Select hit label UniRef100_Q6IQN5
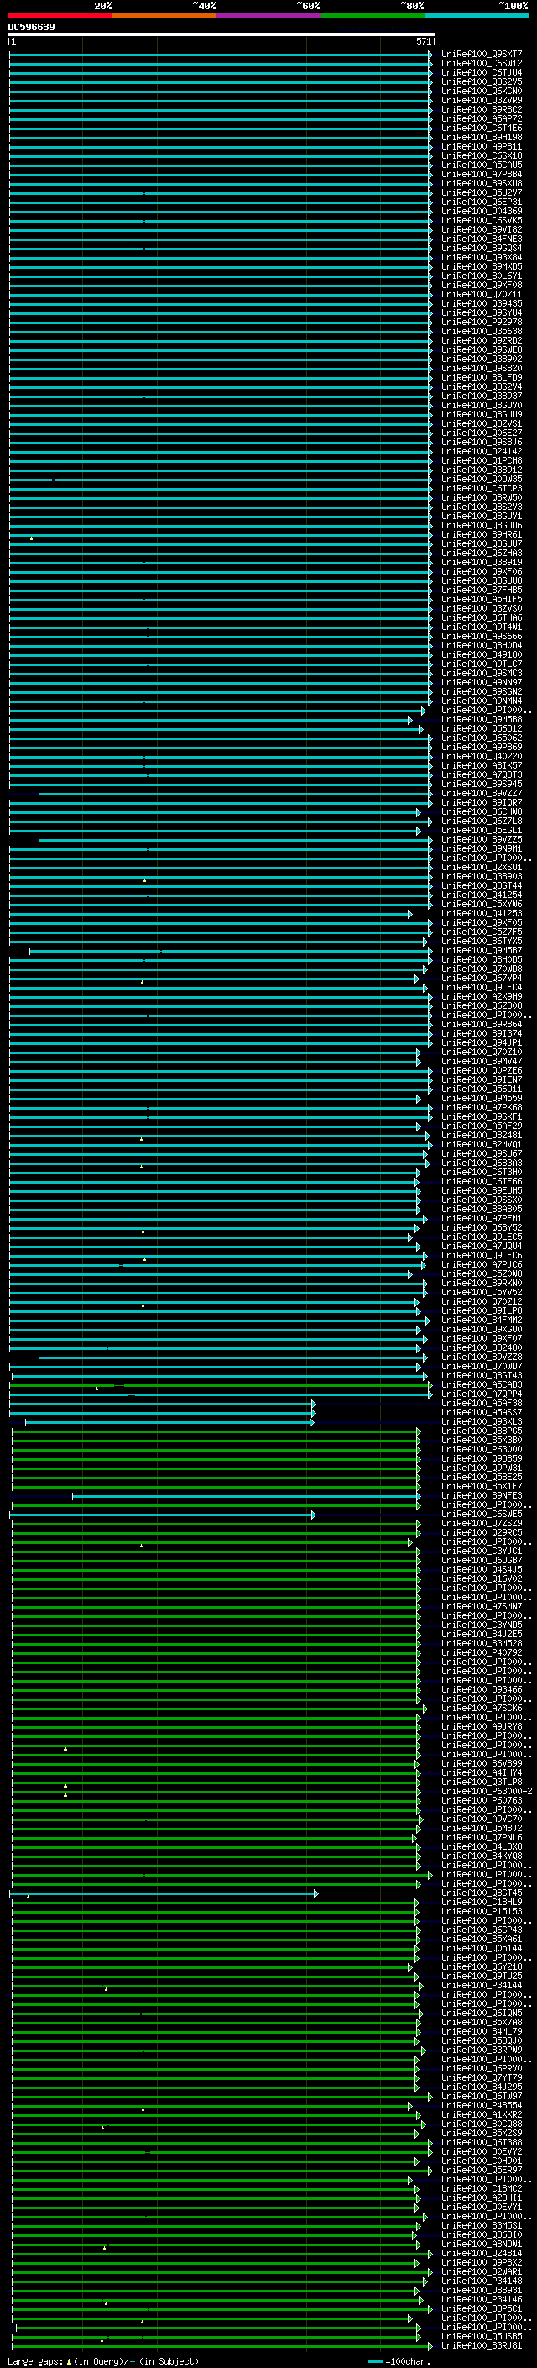This screenshot has width=537, height=2368. click(x=482, y=2014)
